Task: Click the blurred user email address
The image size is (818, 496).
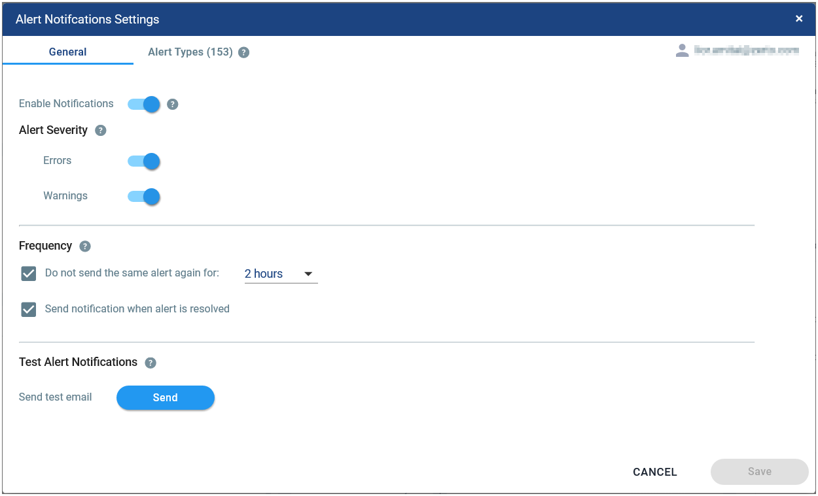Action: (x=747, y=50)
